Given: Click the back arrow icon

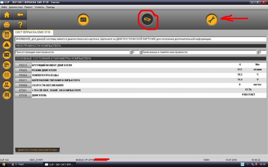Looking at the screenshot, I should [x=20, y=15].
